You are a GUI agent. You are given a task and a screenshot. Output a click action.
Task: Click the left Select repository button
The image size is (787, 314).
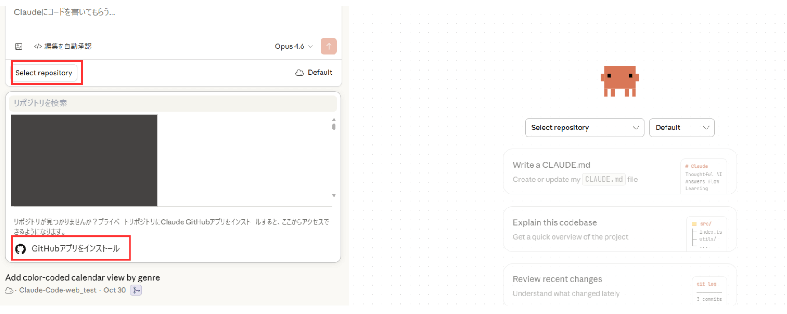tap(44, 73)
